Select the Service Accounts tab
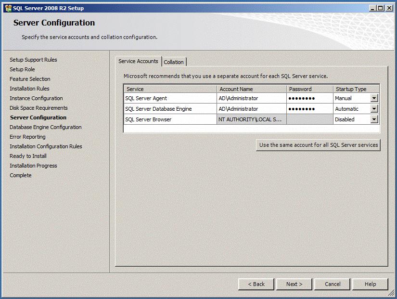397x299 pixels. point(138,62)
